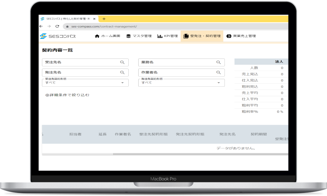Click the 売上平均 summary row

coord(261,93)
